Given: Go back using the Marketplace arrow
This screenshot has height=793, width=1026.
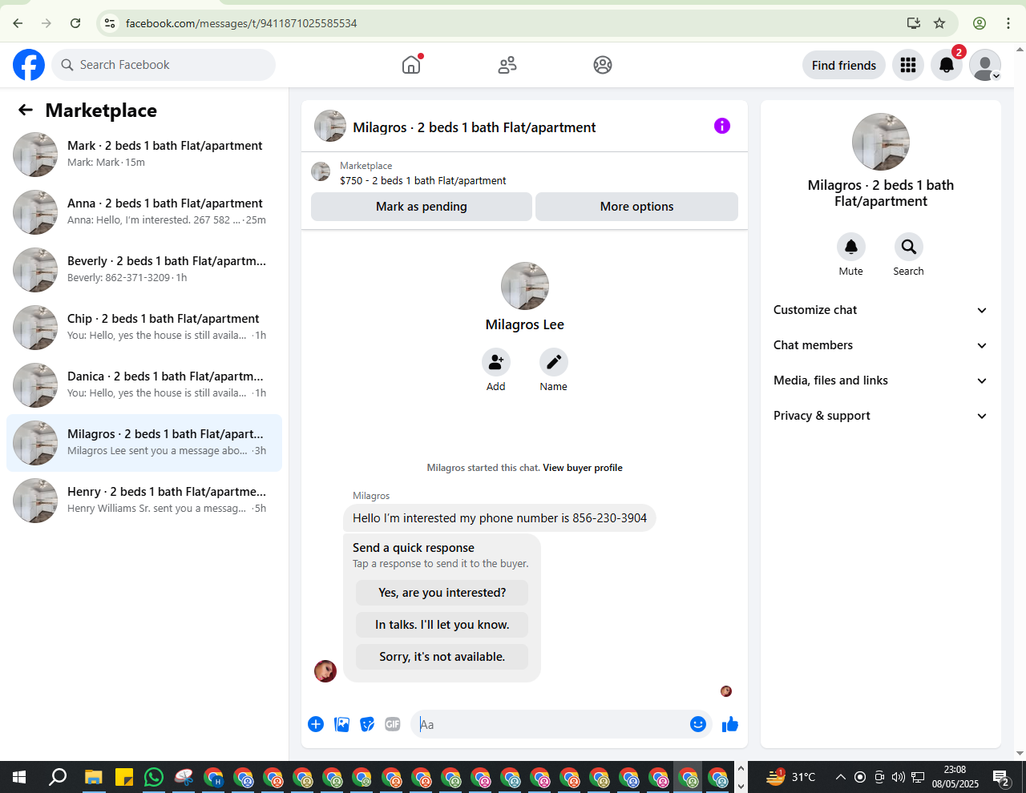Looking at the screenshot, I should [26, 110].
